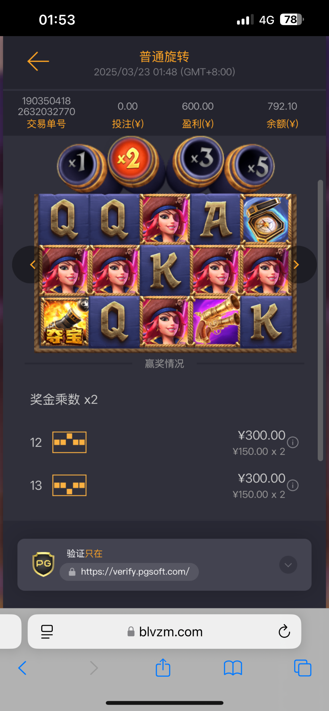329x711 pixels.
Task: Show next spin with right chevron
Action: point(296,265)
